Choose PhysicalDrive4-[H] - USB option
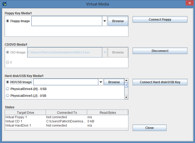Image resolution: width=195 pixels, height=143 pixels. (x=8, y=89)
